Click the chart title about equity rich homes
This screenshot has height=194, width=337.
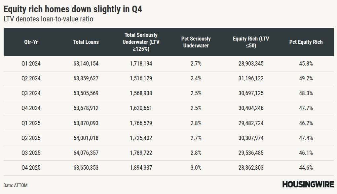pos(73,9)
